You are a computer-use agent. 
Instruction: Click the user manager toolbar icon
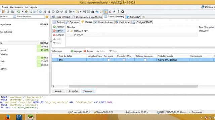coord(26,12)
